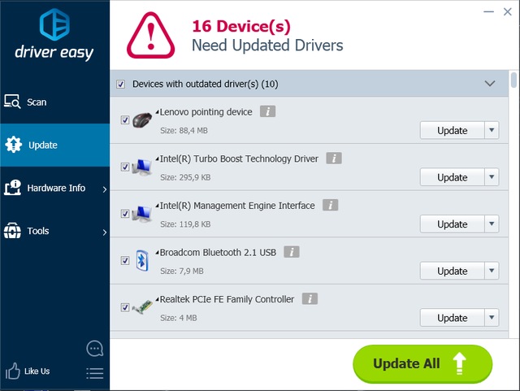Screen dimensions: 520x391
Task: Uncheck Devices with outdated driver(s) checkbox
Action: (121, 84)
